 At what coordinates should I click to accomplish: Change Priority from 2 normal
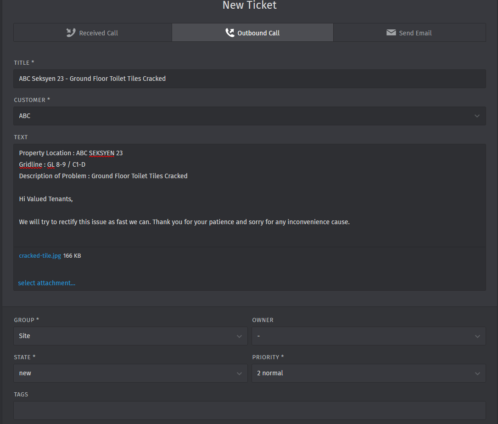pyautogui.click(x=369, y=373)
